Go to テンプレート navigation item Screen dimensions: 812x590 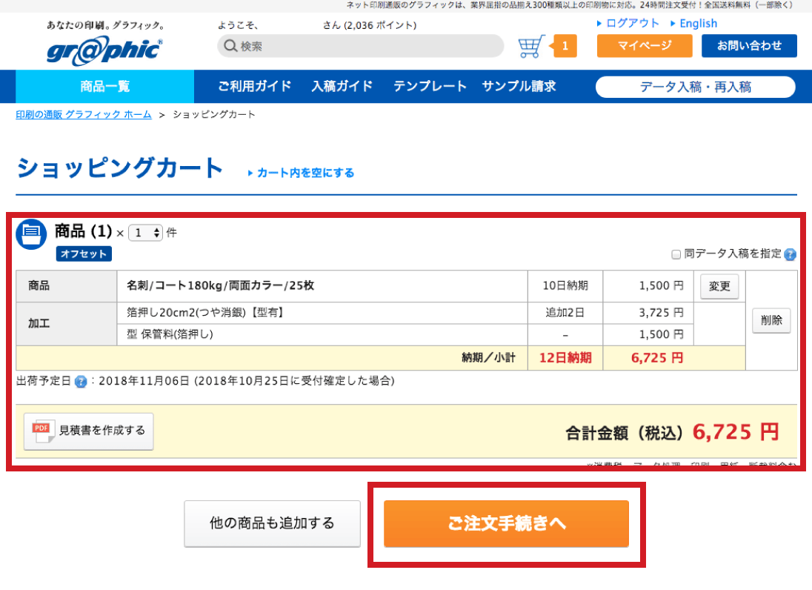tap(430, 87)
